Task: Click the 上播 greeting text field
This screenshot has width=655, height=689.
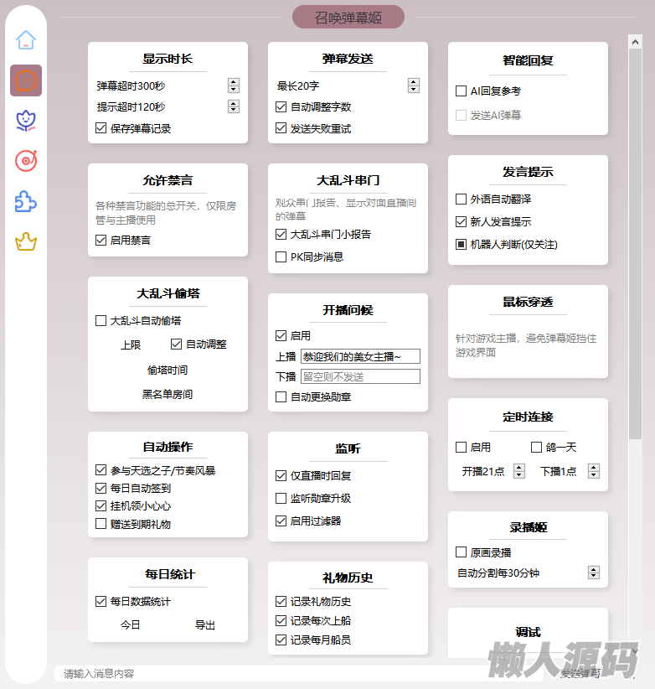Action: click(360, 356)
